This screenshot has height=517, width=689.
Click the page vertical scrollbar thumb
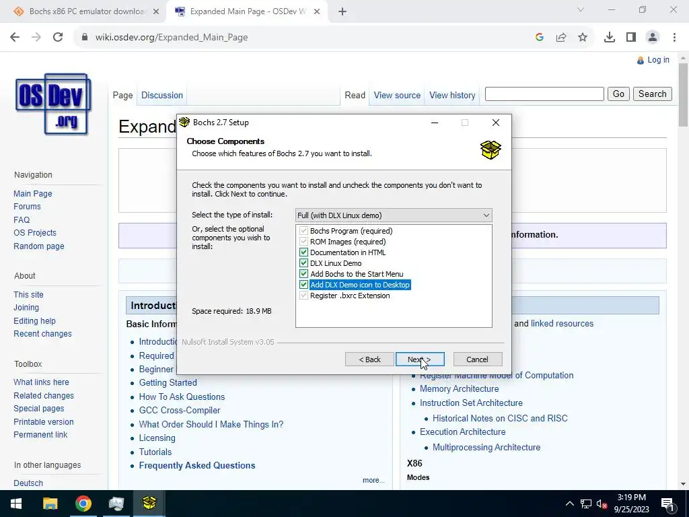(x=683, y=94)
